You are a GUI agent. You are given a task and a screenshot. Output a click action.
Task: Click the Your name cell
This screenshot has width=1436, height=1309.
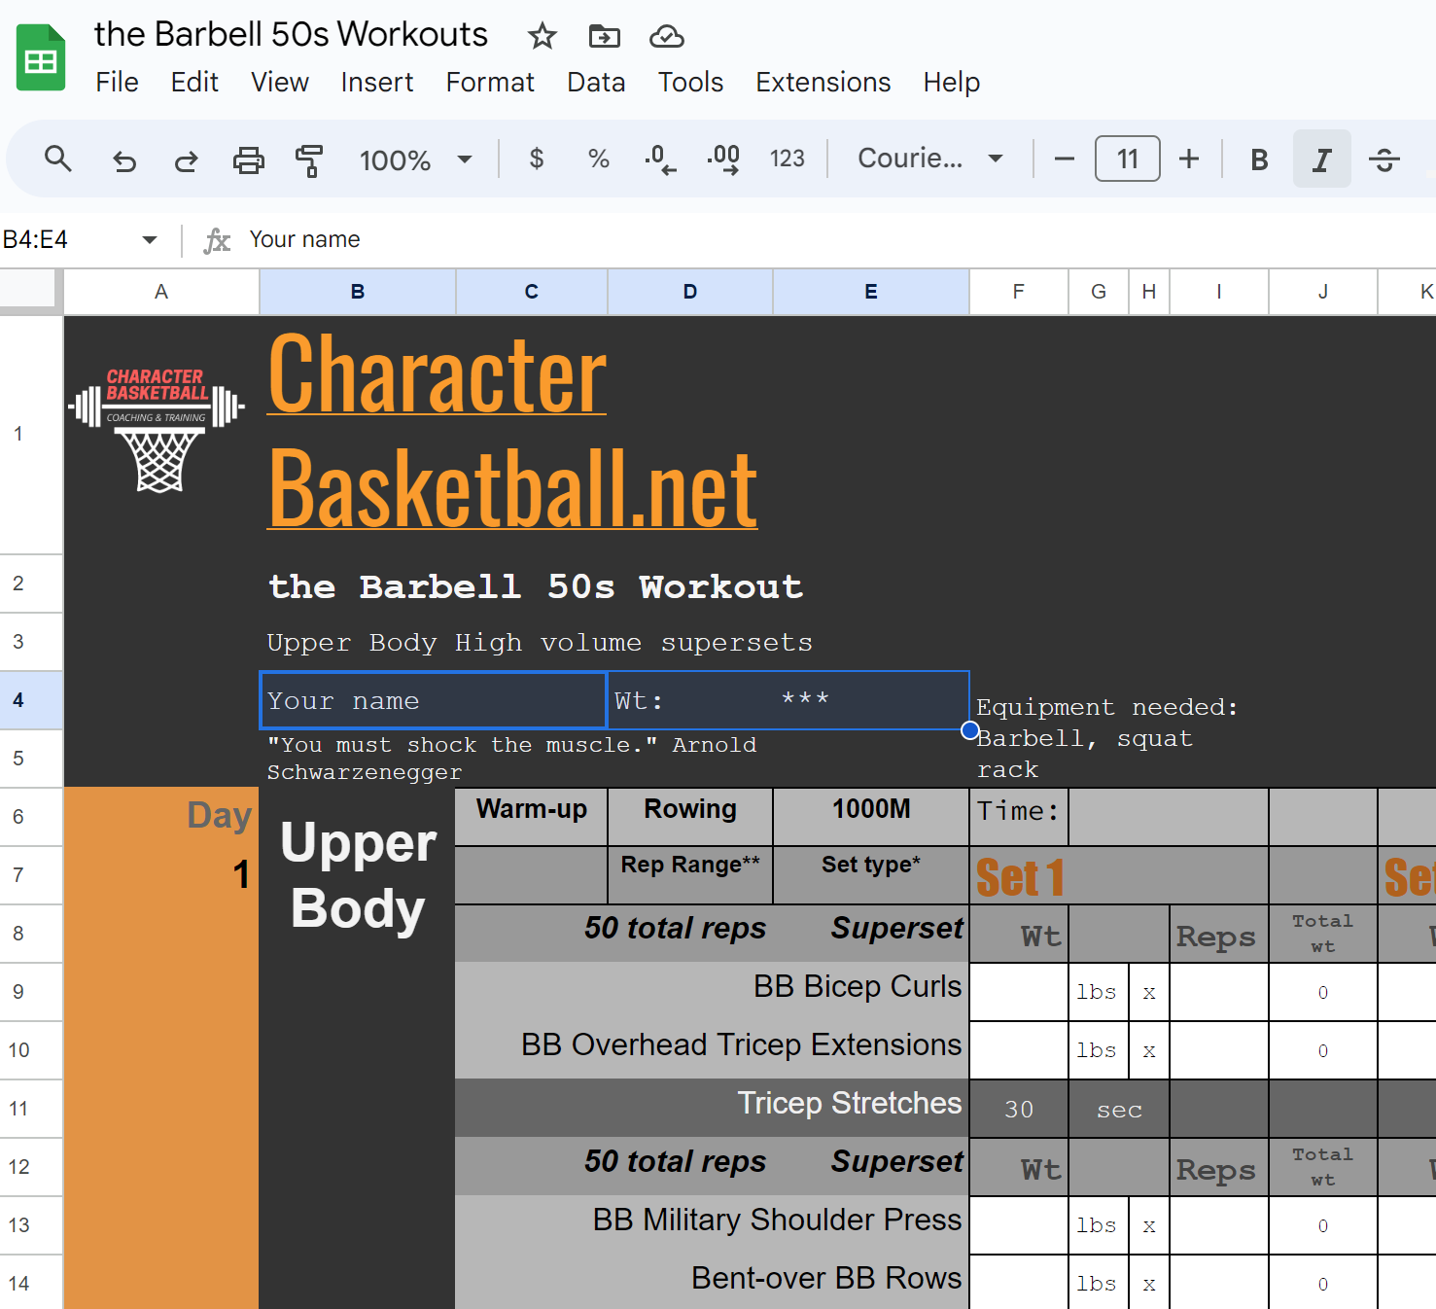point(434,700)
